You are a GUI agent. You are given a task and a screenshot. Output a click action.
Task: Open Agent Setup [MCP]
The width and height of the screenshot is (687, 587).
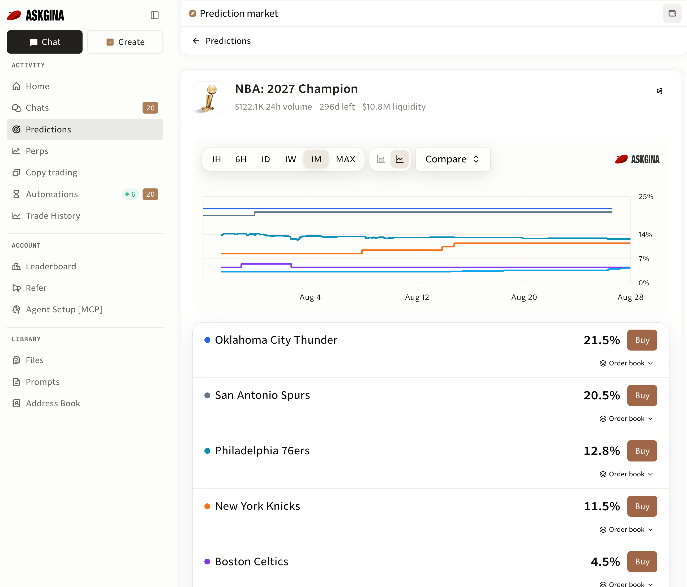85,310
